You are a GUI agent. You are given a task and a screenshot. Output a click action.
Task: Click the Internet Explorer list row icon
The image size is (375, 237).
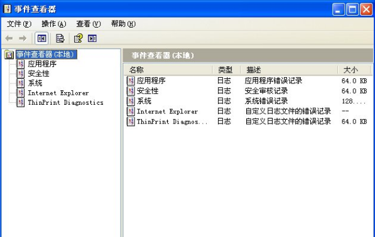click(131, 111)
